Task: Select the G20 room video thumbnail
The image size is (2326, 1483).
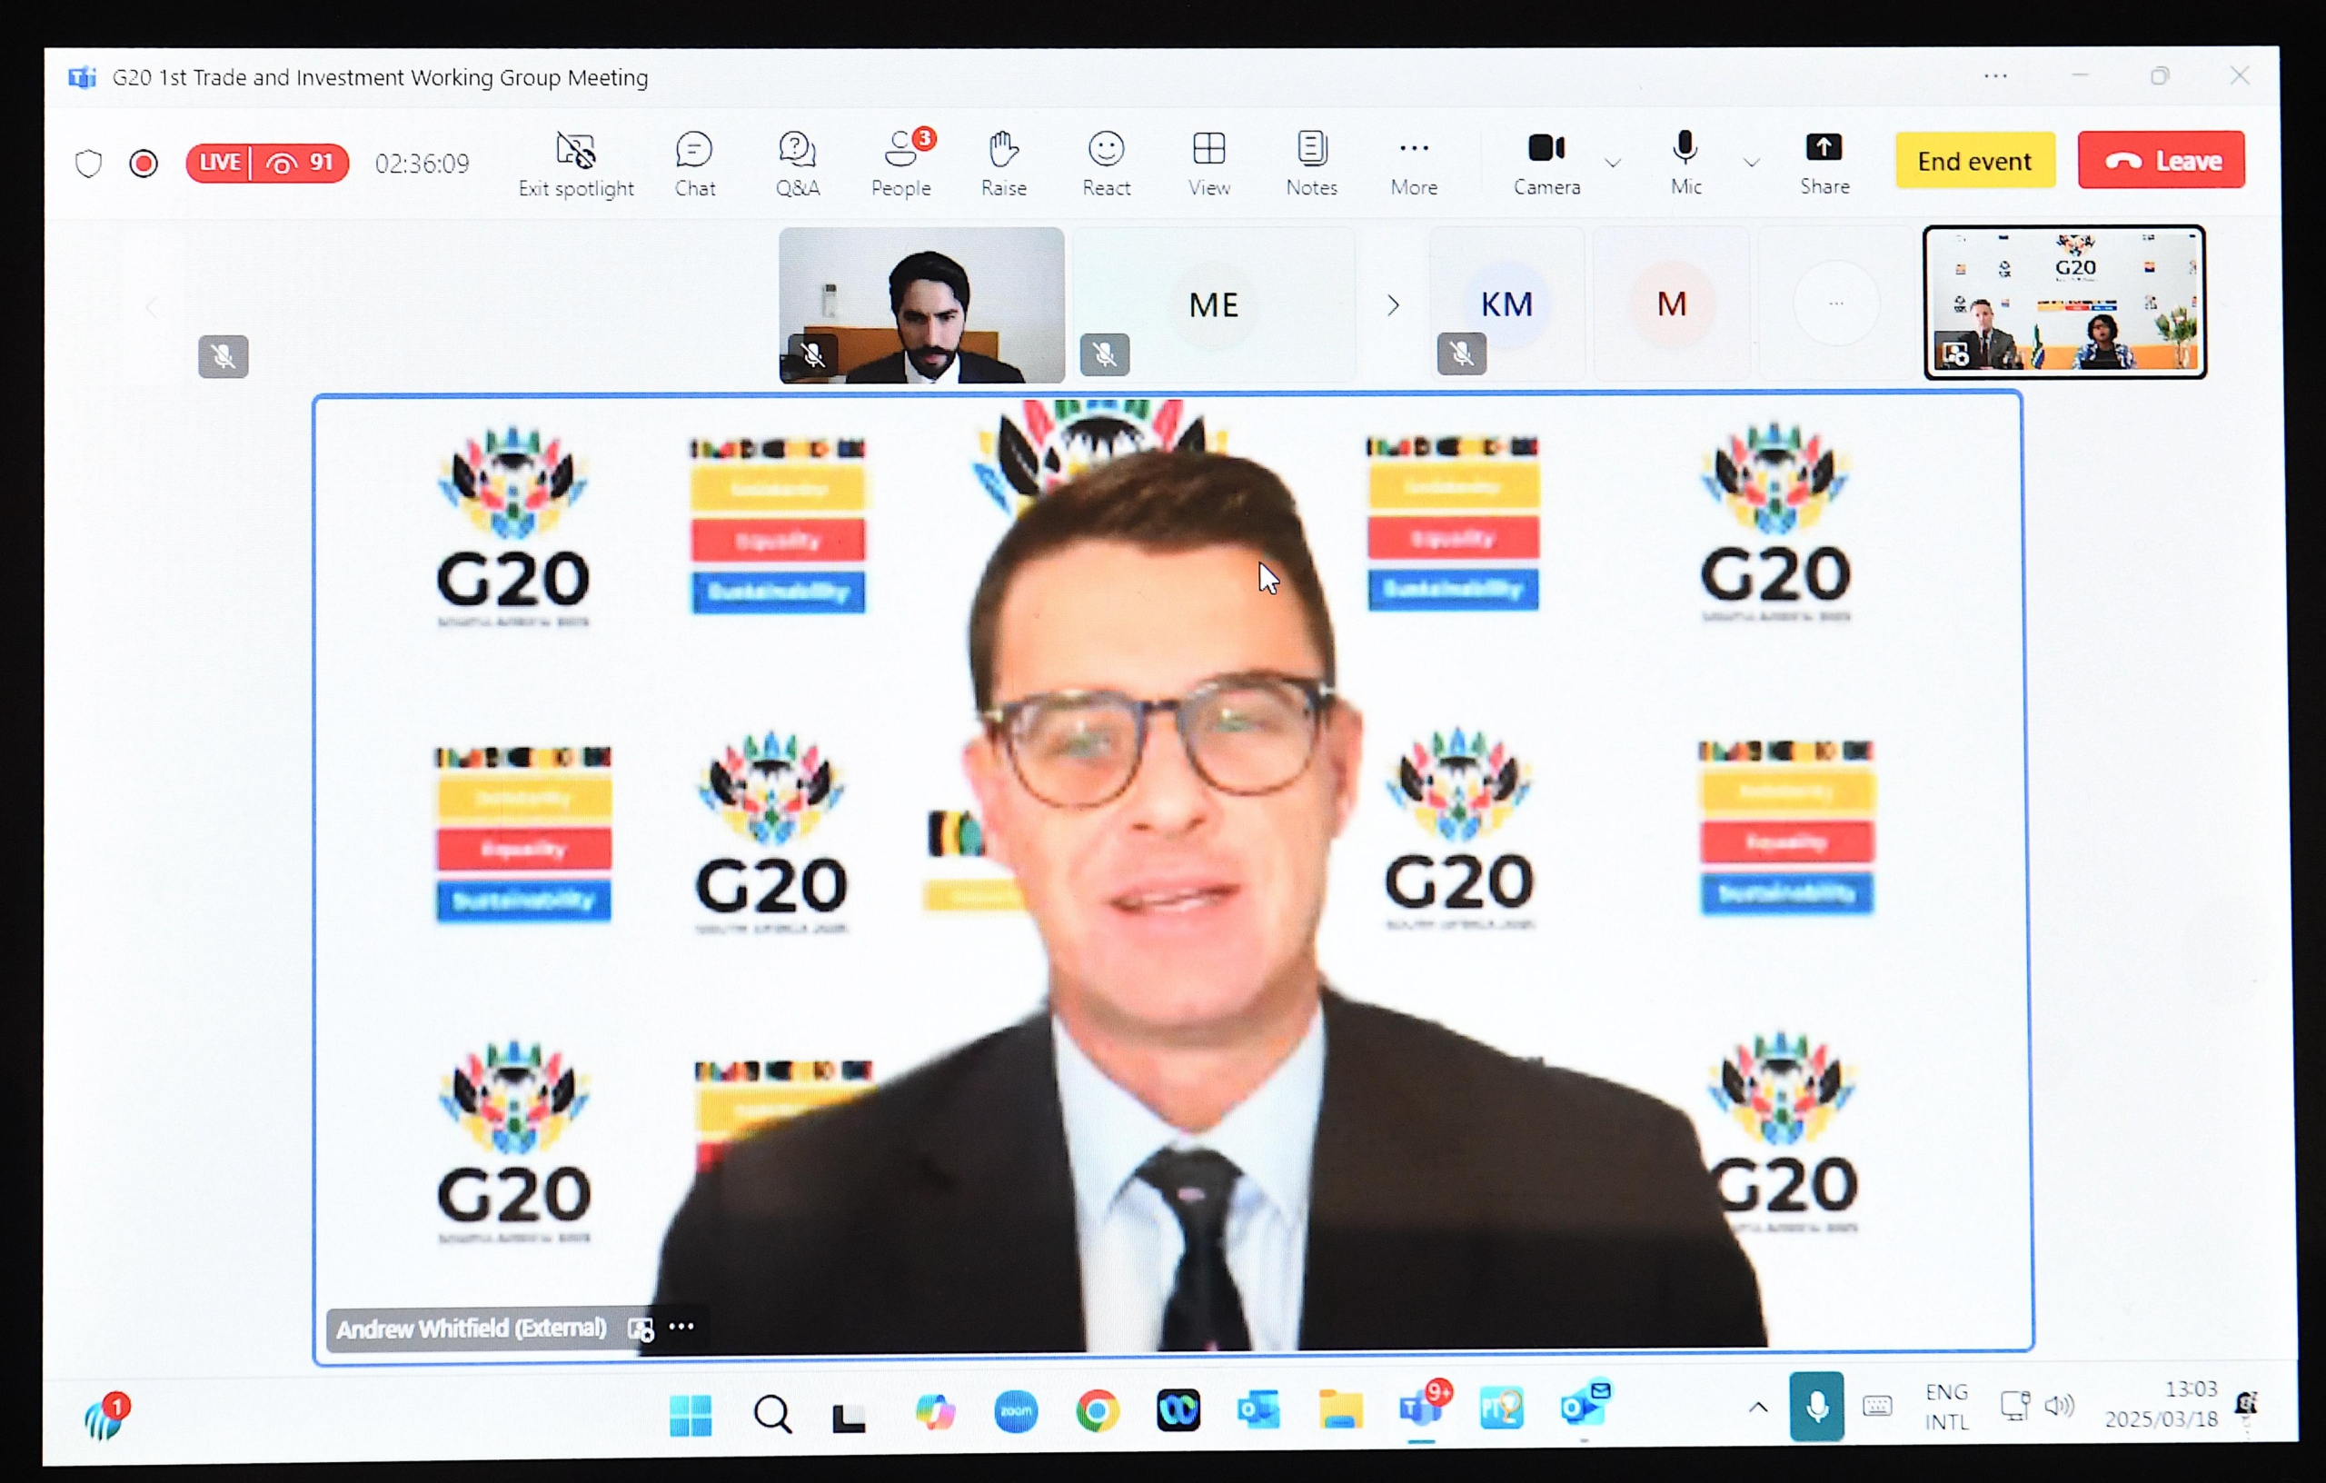Action: (2064, 302)
